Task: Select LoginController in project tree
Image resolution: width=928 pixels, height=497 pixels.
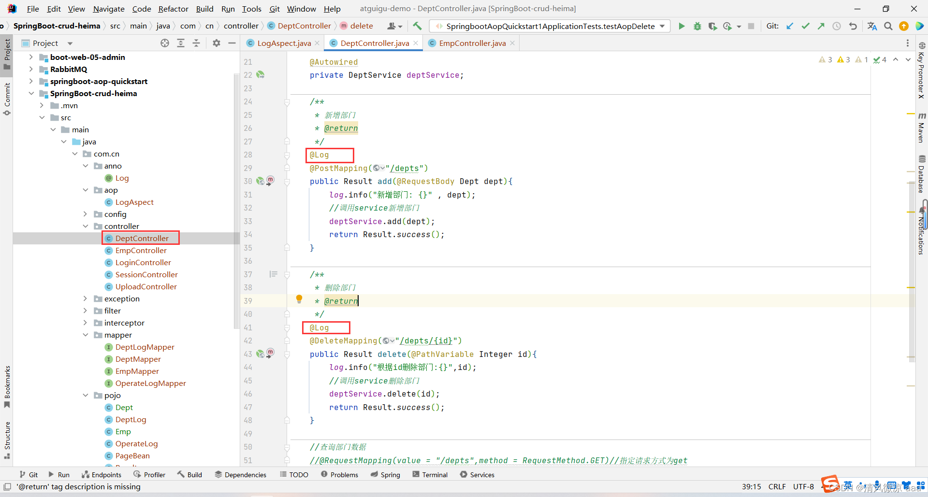Action: [x=143, y=262]
